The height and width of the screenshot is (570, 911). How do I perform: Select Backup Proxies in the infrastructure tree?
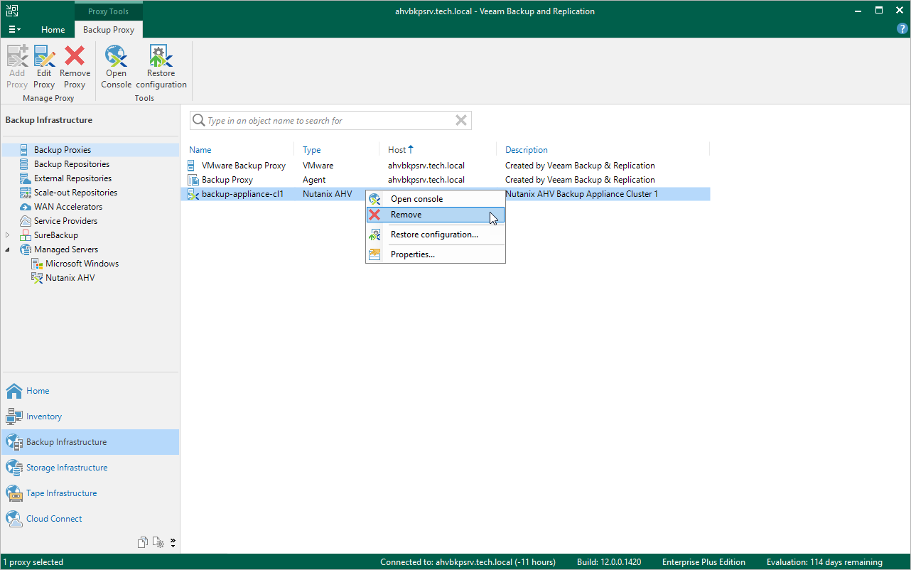[63, 150]
